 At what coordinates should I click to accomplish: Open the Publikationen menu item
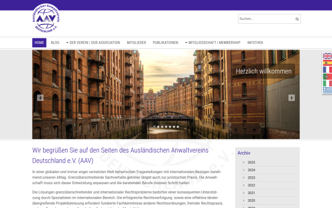coord(165,43)
